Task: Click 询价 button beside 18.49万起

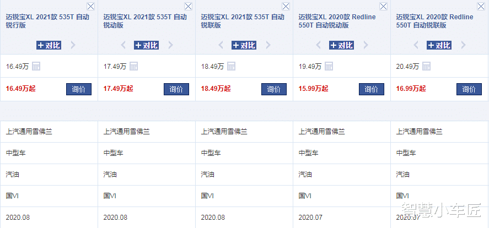Action: pos(274,89)
